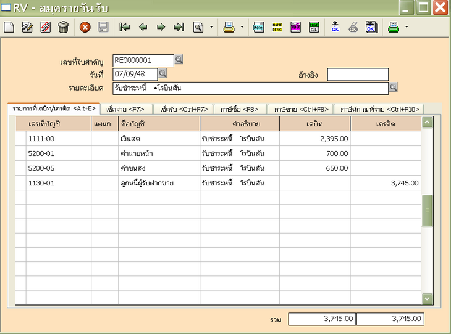451x334 pixels.
Task: Click the อ้างอิง reference input field
Action: coord(358,75)
